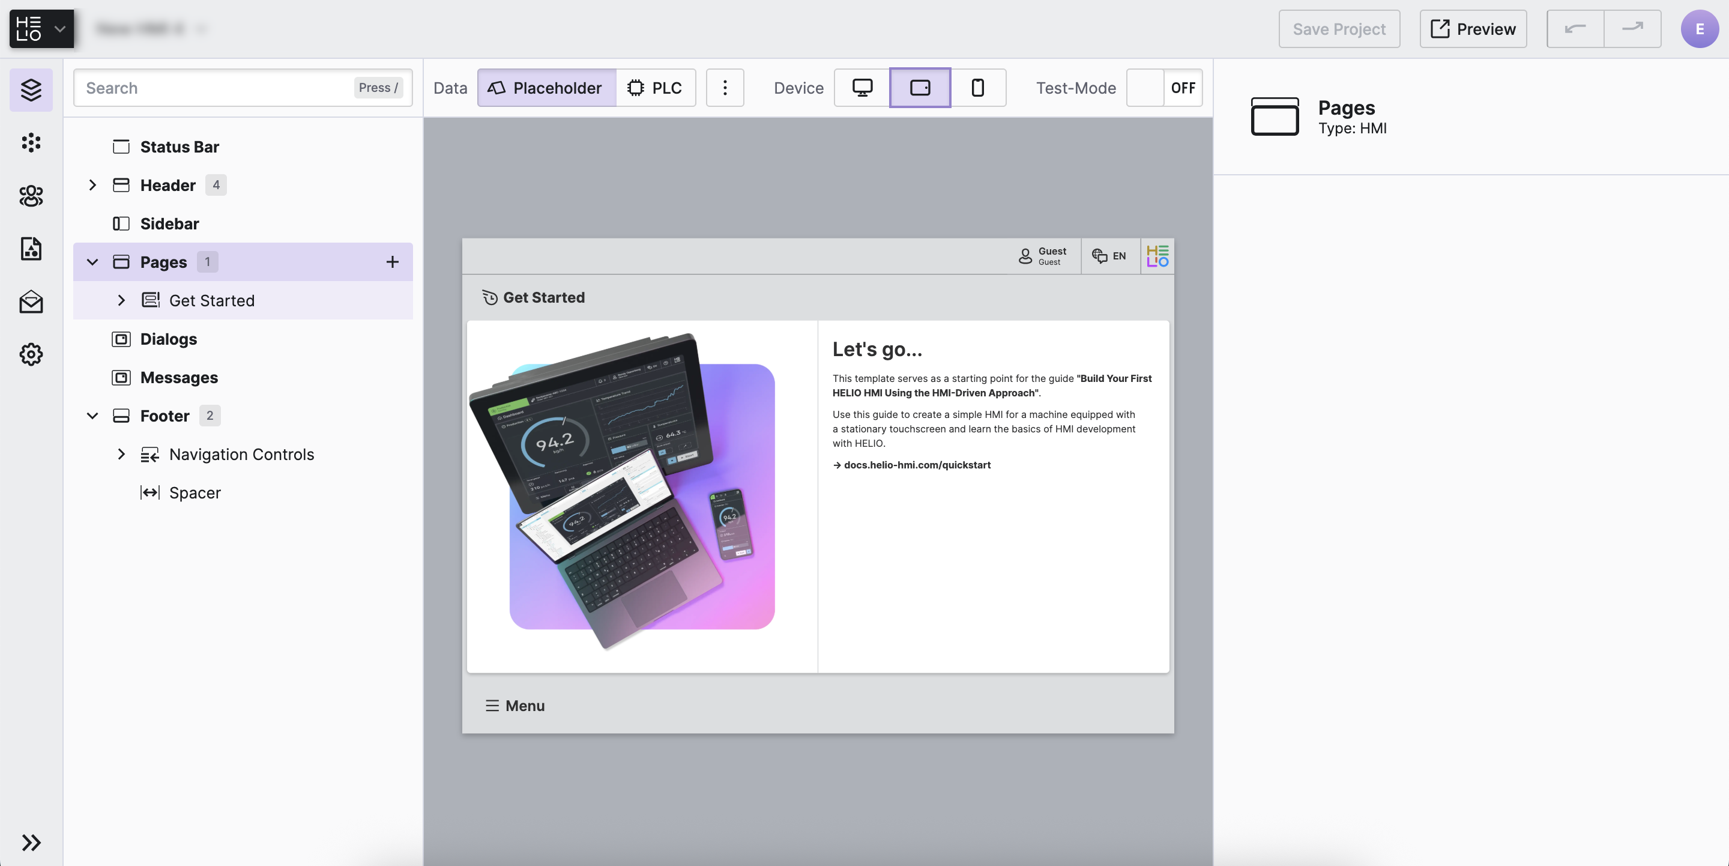Screen dimensions: 1729x866
Task: Open the settings gear in left sidebar
Action: pos(31,354)
